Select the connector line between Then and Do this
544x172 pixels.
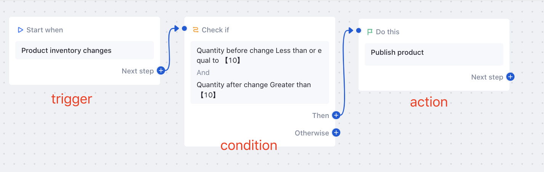(x=344, y=72)
